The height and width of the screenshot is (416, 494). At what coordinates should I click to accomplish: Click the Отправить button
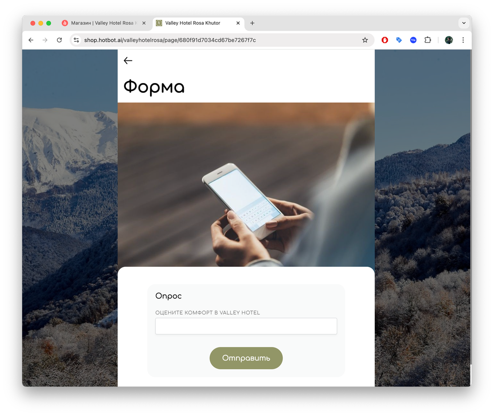(246, 358)
